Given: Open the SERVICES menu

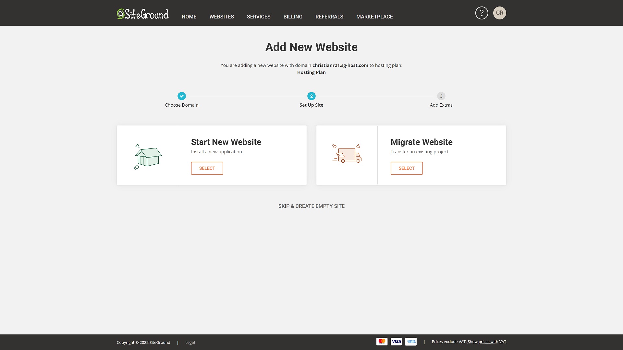Looking at the screenshot, I should tap(259, 17).
